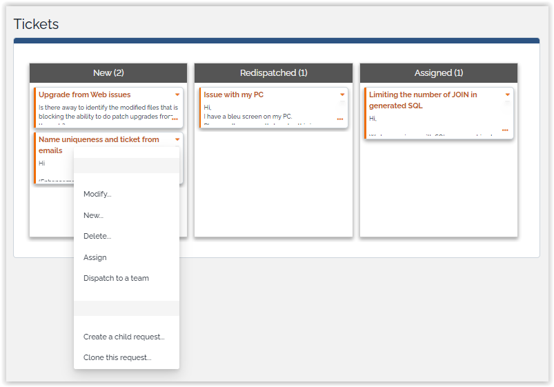
Task: Click the ellipsis icon on Issue with my PC card
Action: (x=339, y=119)
